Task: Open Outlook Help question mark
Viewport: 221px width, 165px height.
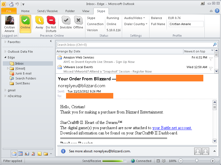Action: (217, 11)
